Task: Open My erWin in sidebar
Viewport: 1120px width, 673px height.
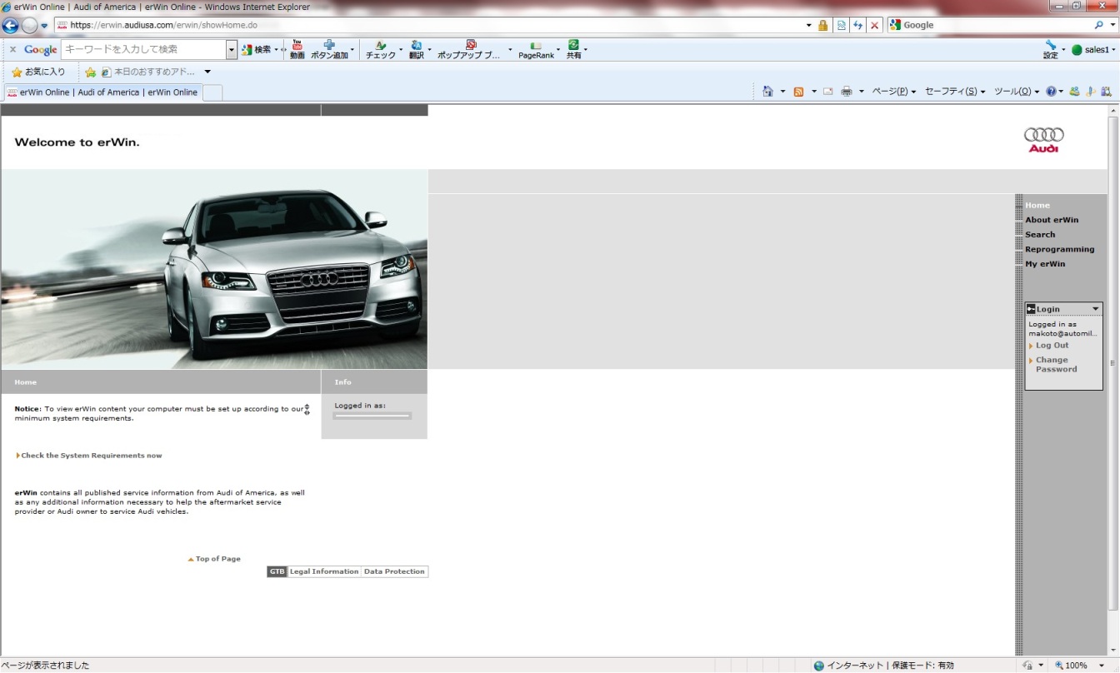Action: click(x=1045, y=264)
